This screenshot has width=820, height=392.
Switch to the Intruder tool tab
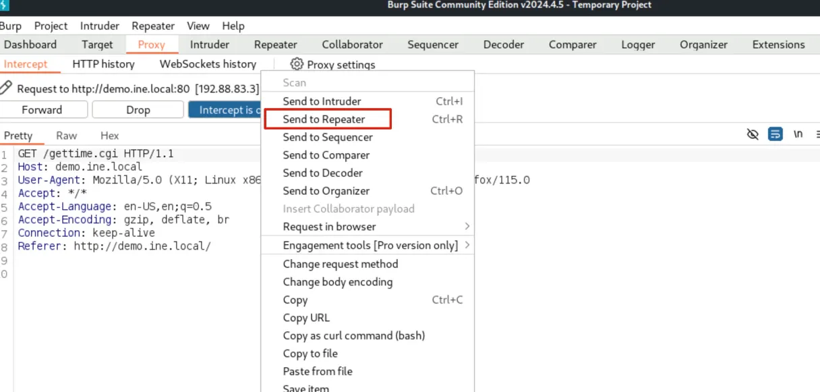(x=210, y=45)
